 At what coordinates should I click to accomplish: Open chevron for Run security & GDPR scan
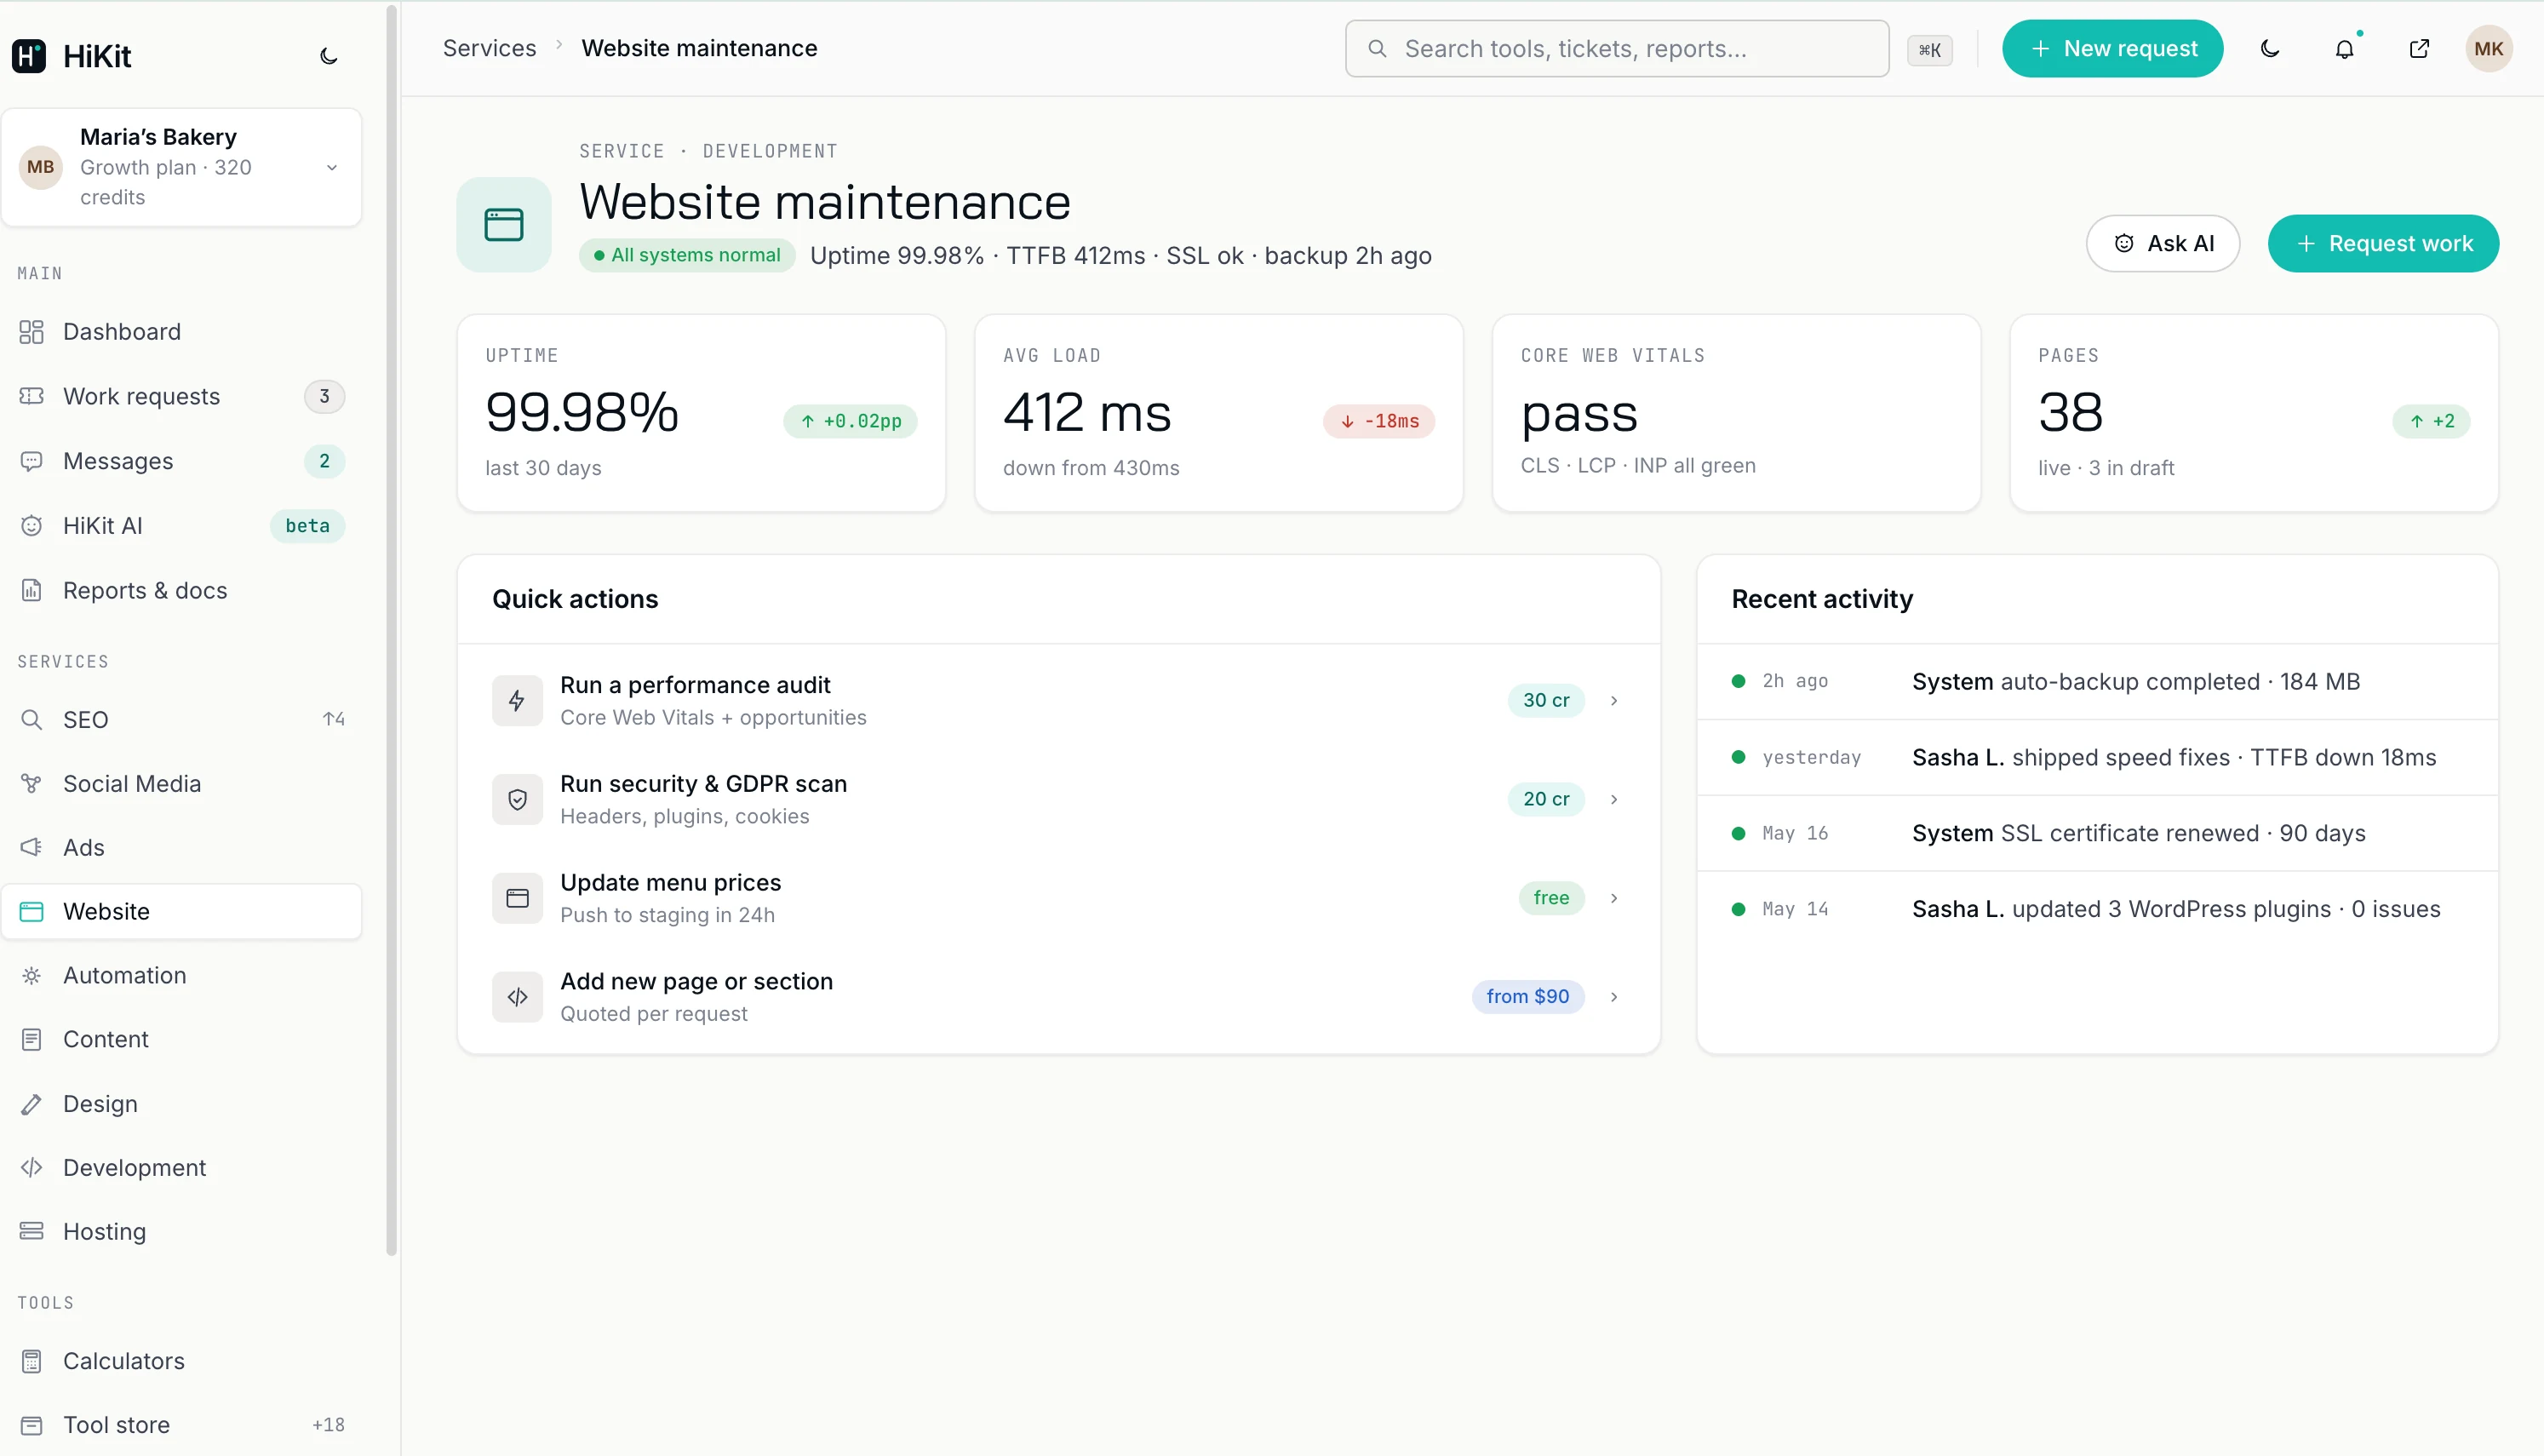click(1614, 799)
